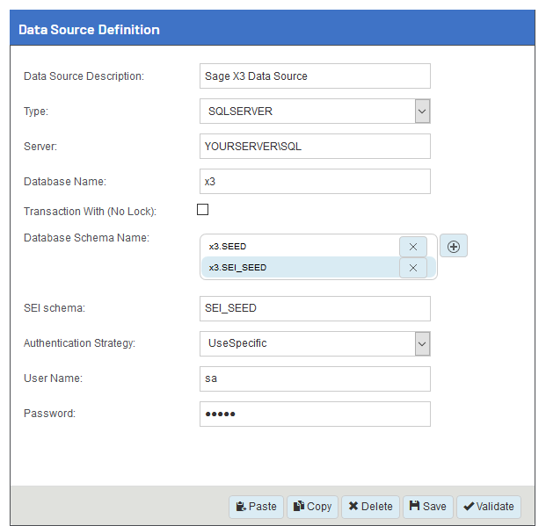This screenshot has height=526, width=546.
Task: Click the Database Name text box
Action: coord(315,182)
